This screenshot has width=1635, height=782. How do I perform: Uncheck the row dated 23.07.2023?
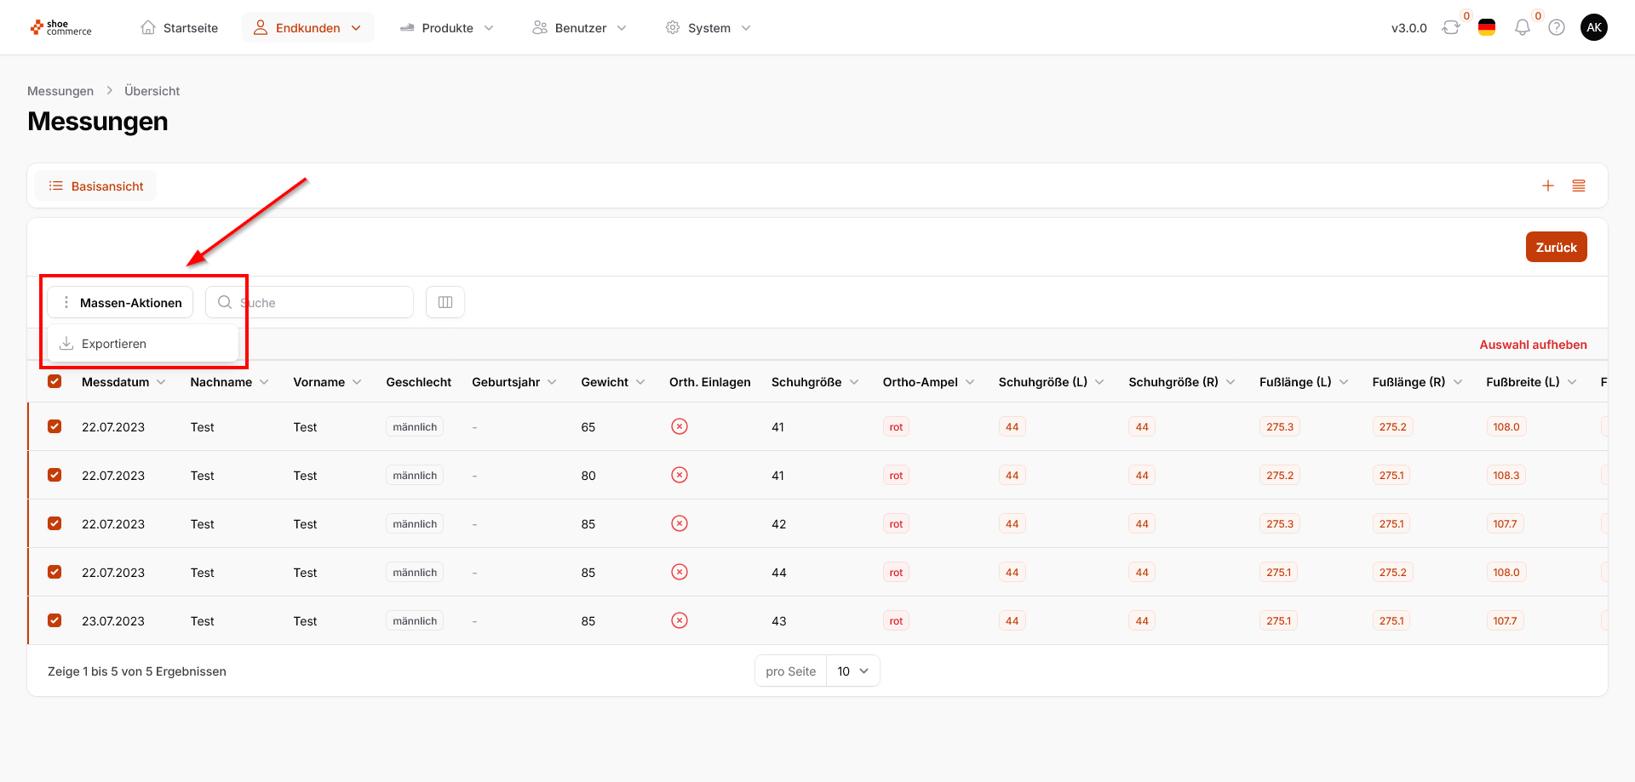coord(54,620)
